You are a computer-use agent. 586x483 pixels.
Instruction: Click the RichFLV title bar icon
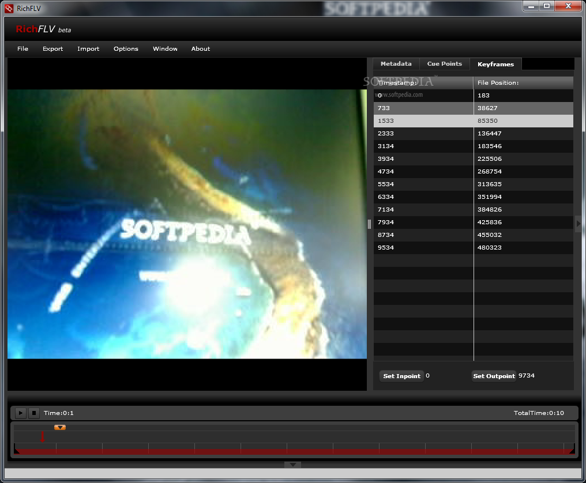pyautogui.click(x=9, y=8)
